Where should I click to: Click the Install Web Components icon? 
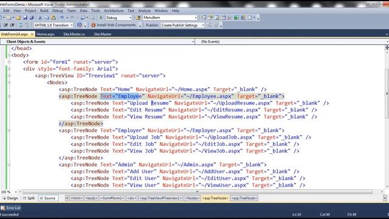tap(93, 25)
